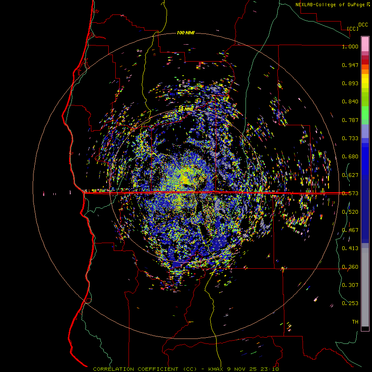Select the 0.840 color scale value
Screen dimensions: 372x372
pyautogui.click(x=350, y=102)
